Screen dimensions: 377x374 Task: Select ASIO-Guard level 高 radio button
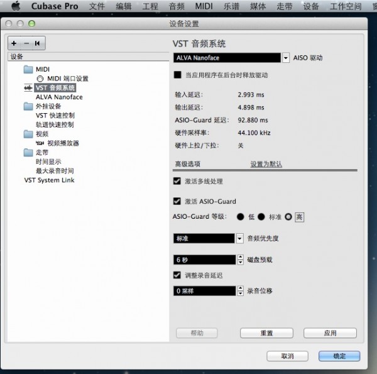tap(288, 217)
